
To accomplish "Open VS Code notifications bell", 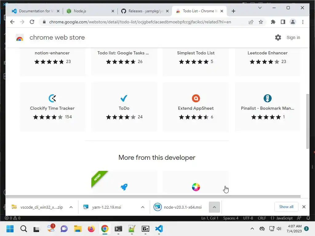I will click(x=308, y=218).
